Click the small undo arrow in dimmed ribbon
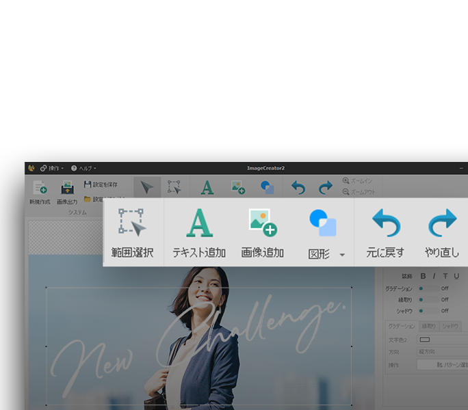Image resolution: width=468 pixels, height=410 pixels. point(298,187)
